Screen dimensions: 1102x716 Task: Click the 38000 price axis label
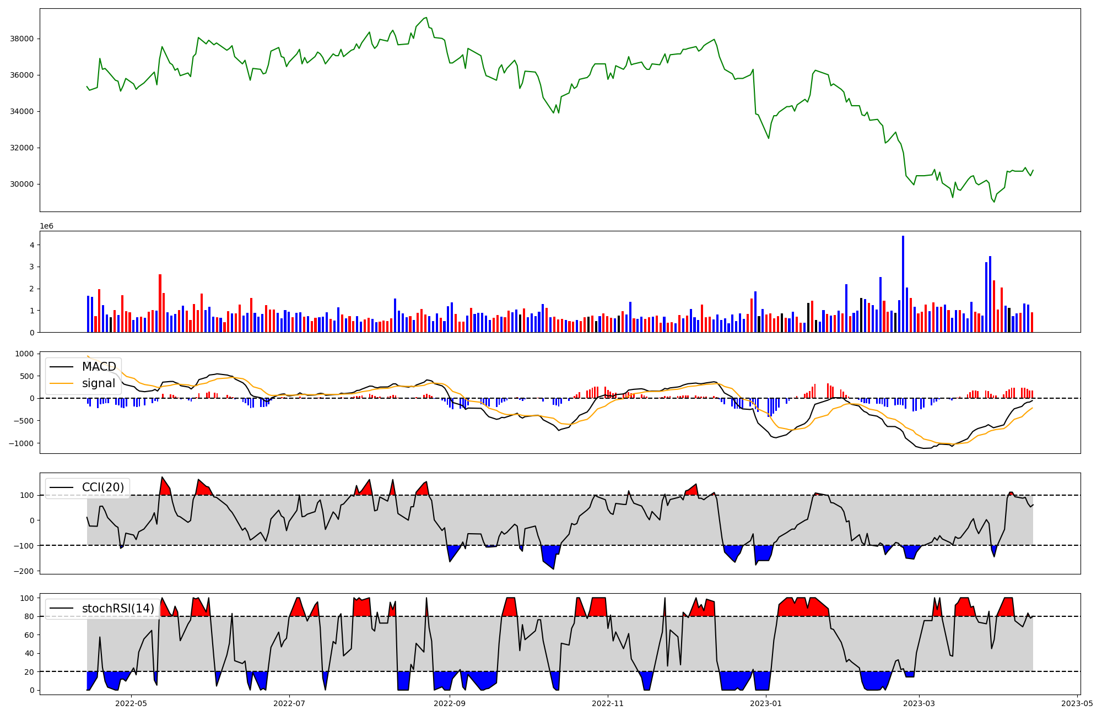tap(22, 39)
